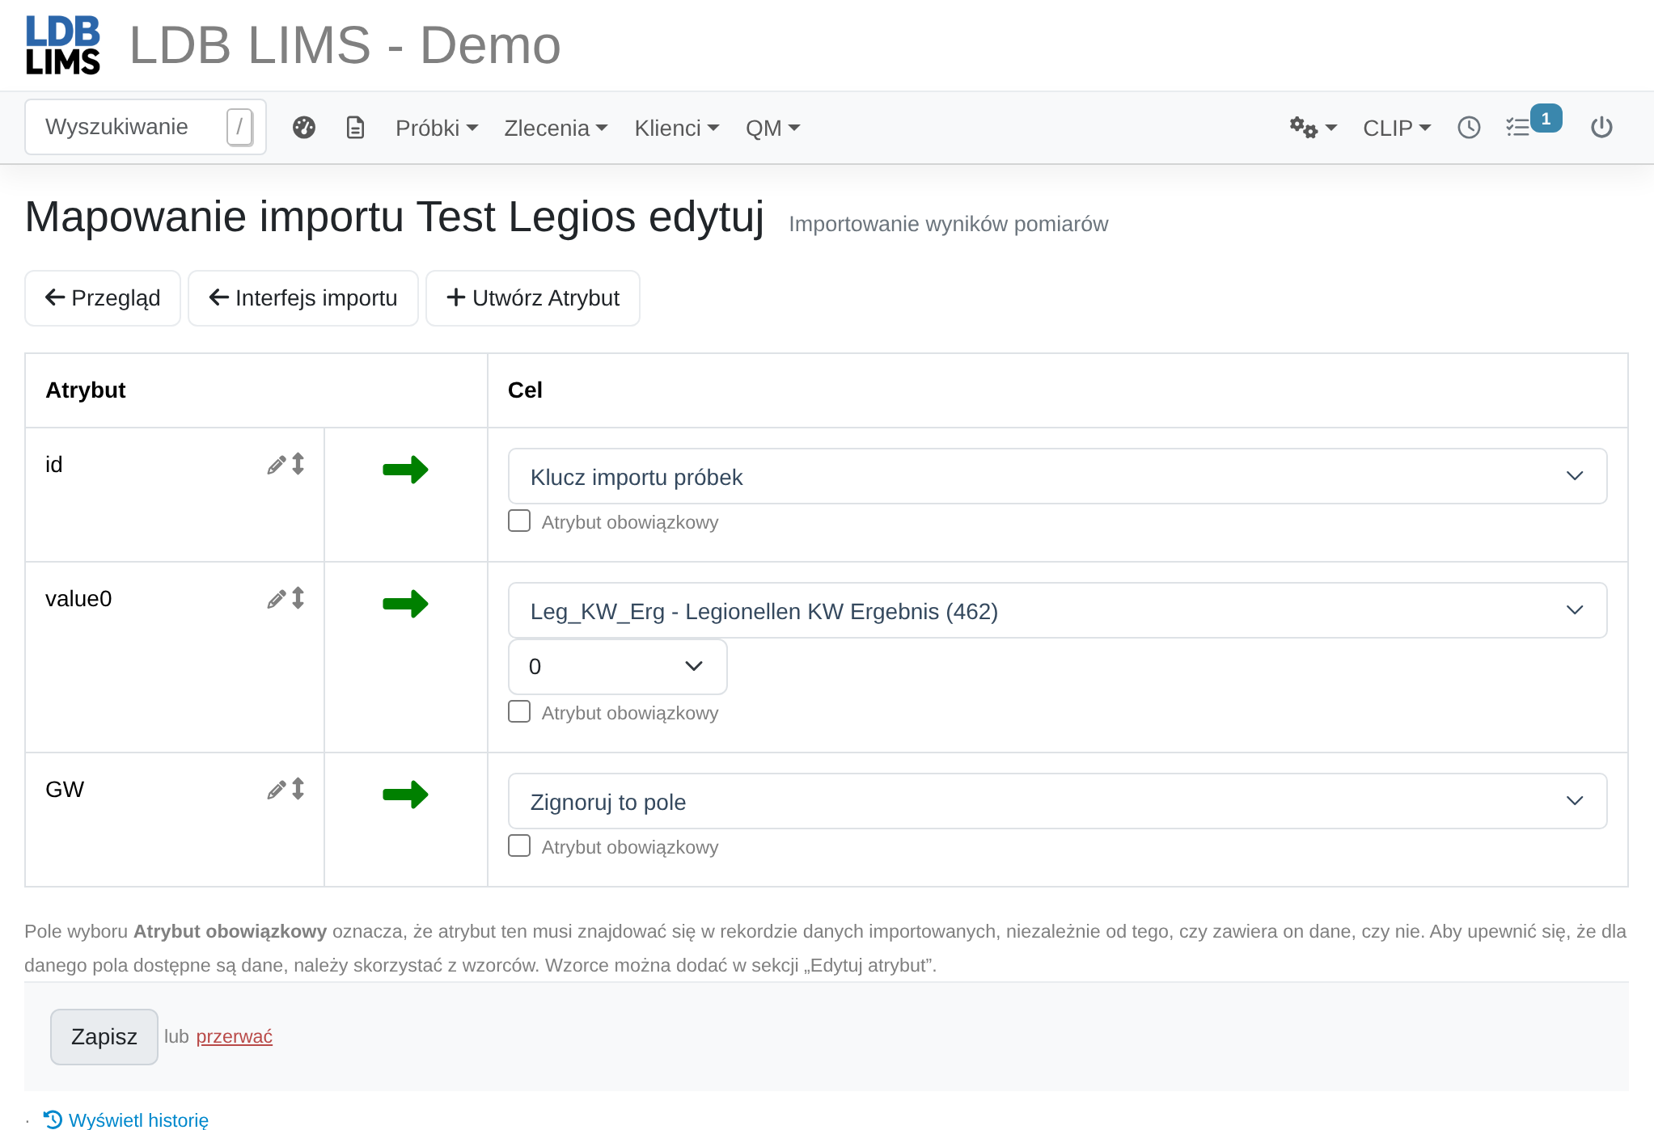Open Wyświetl historię link
Screen dimensions: 1654x1130
tap(126, 1119)
